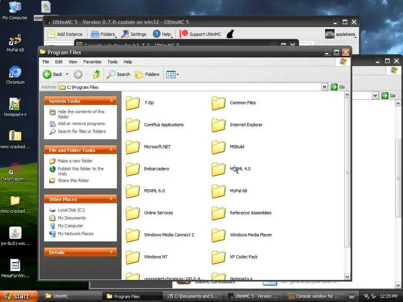Select the Internet Explorer folder icon
This screenshot has height=302, width=403.
point(218,125)
